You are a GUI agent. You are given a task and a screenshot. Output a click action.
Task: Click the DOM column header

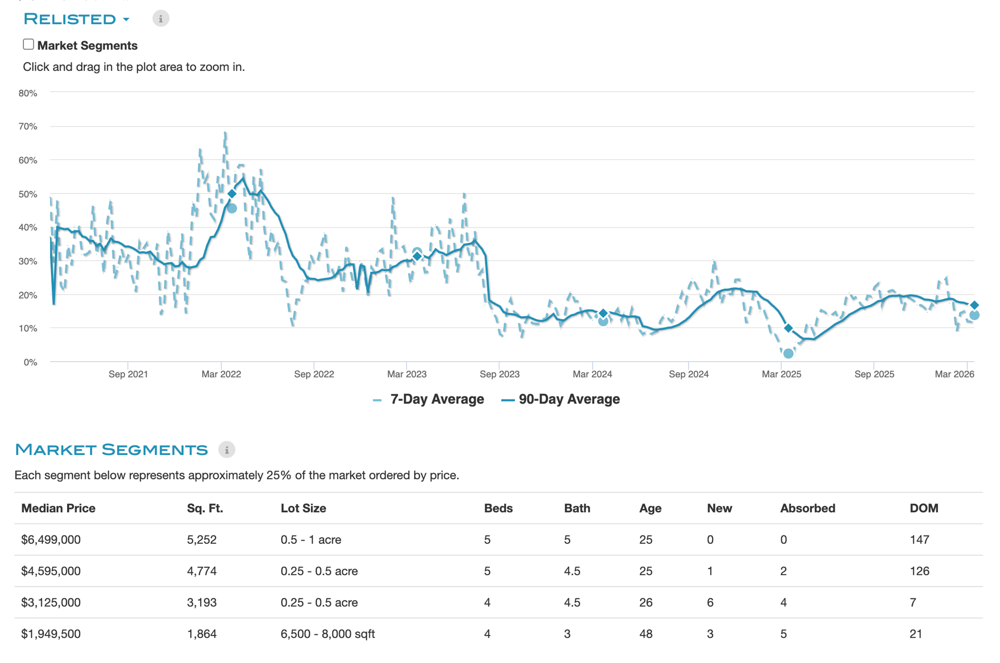[x=923, y=508]
